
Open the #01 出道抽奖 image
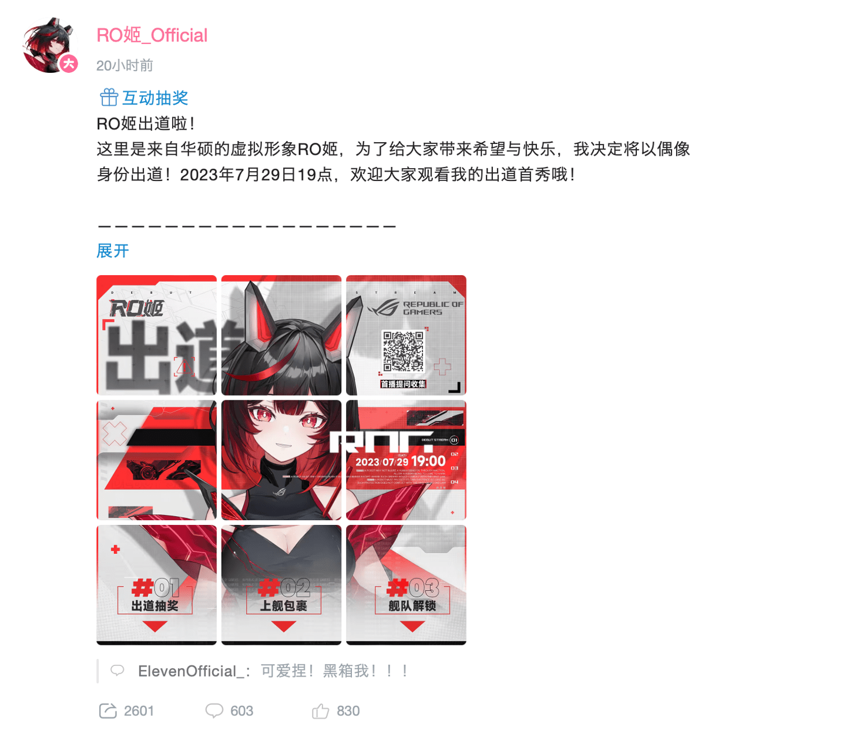coord(156,585)
